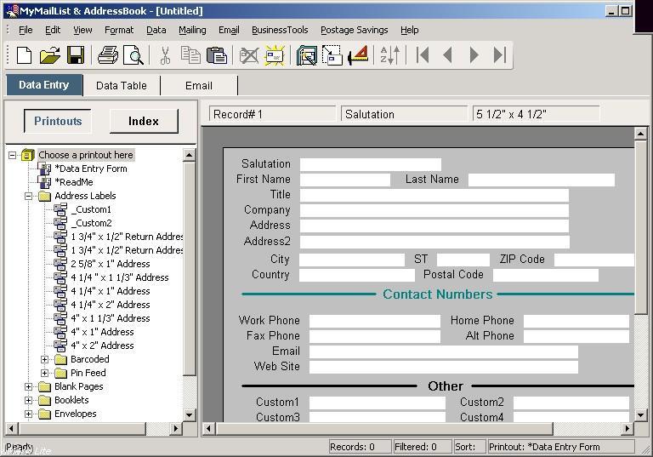Image resolution: width=653 pixels, height=457 pixels.
Task: Collapse the Address Labels folder
Action: point(28,196)
